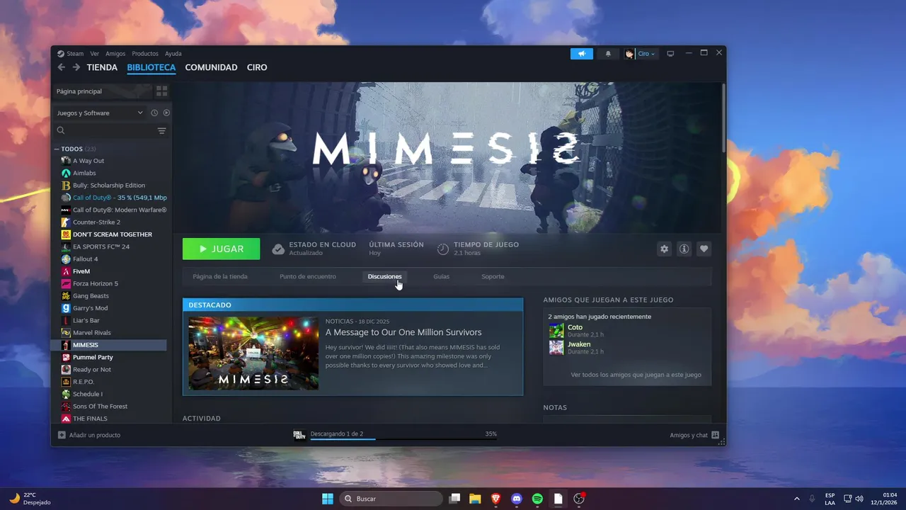The image size is (906, 510).
Task: Switch library to grid view icon
Action: click(161, 91)
